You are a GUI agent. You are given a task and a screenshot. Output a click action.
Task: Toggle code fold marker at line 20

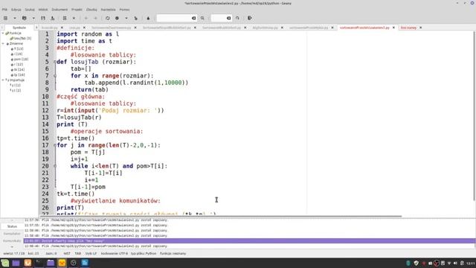55,166
